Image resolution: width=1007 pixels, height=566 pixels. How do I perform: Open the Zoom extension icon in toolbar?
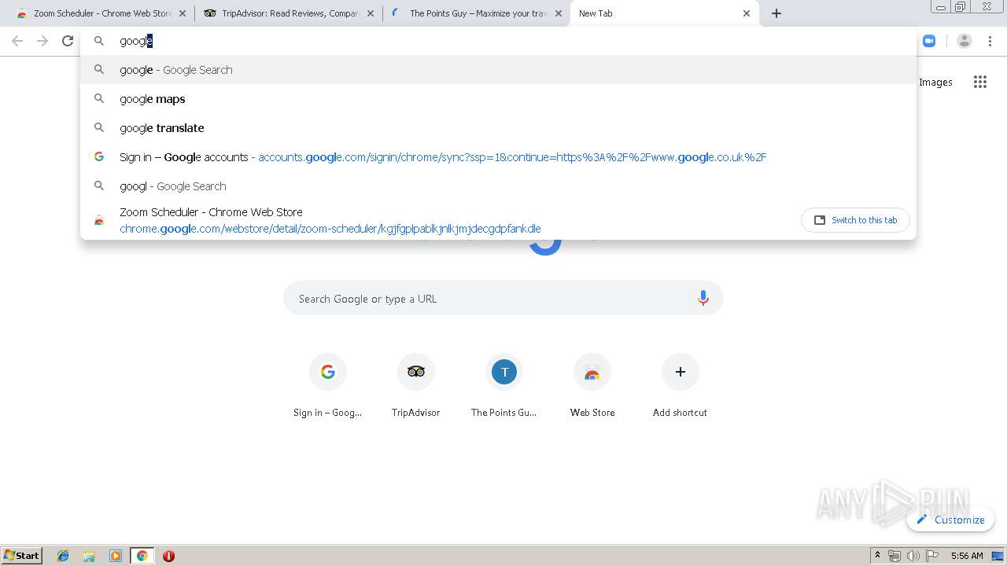pyautogui.click(x=929, y=41)
